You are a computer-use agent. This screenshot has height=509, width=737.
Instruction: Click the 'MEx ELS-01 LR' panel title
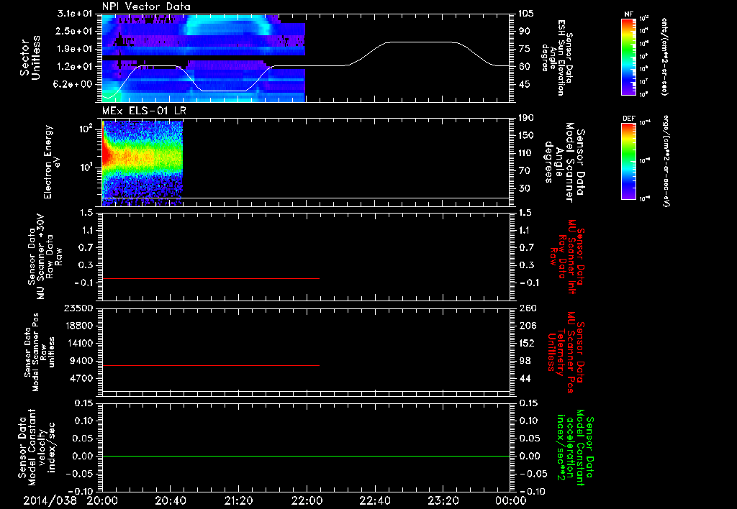pos(145,111)
